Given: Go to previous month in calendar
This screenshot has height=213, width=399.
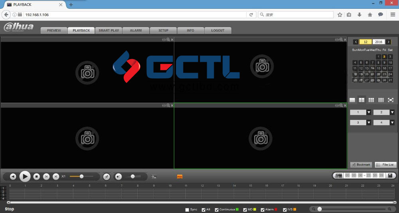Looking at the screenshot, I should [x=356, y=42].
